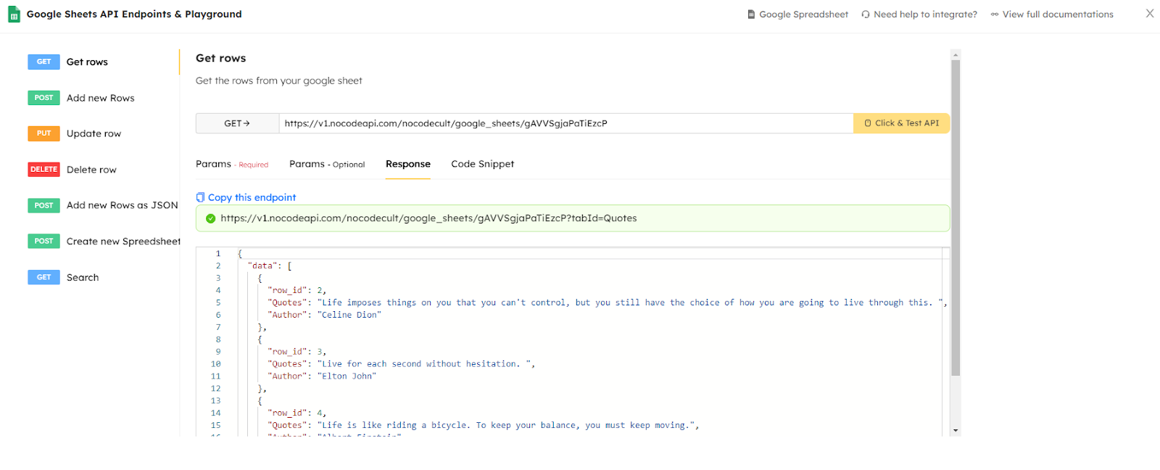Click the Click & Test API button

click(x=901, y=123)
